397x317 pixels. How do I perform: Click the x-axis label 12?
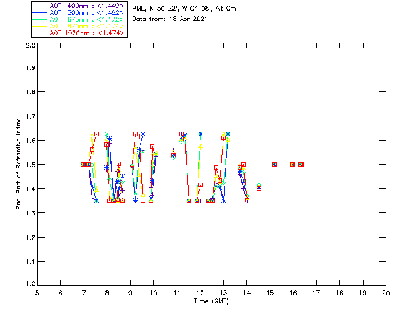point(200,293)
